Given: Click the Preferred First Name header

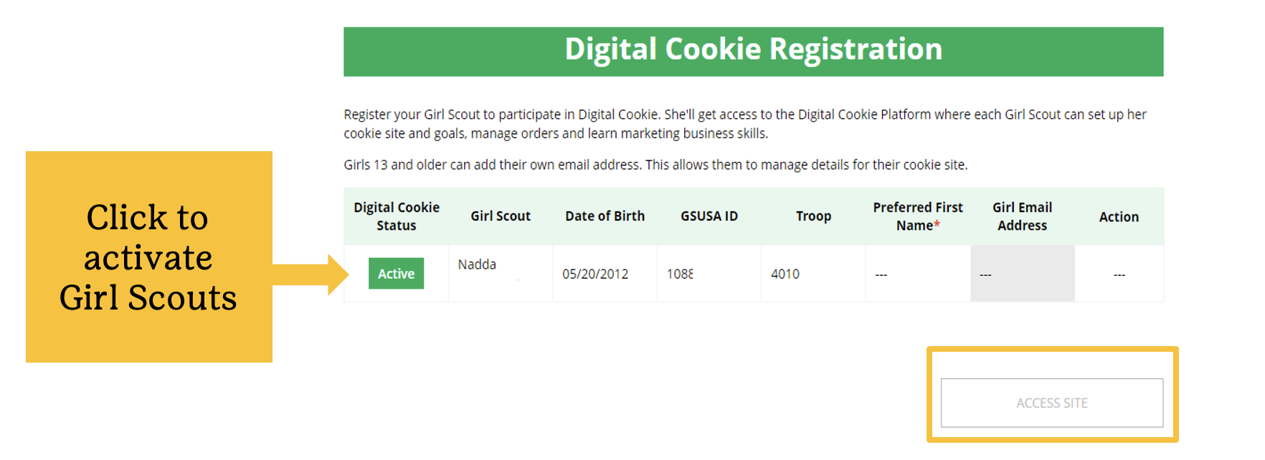Looking at the screenshot, I should click(918, 216).
